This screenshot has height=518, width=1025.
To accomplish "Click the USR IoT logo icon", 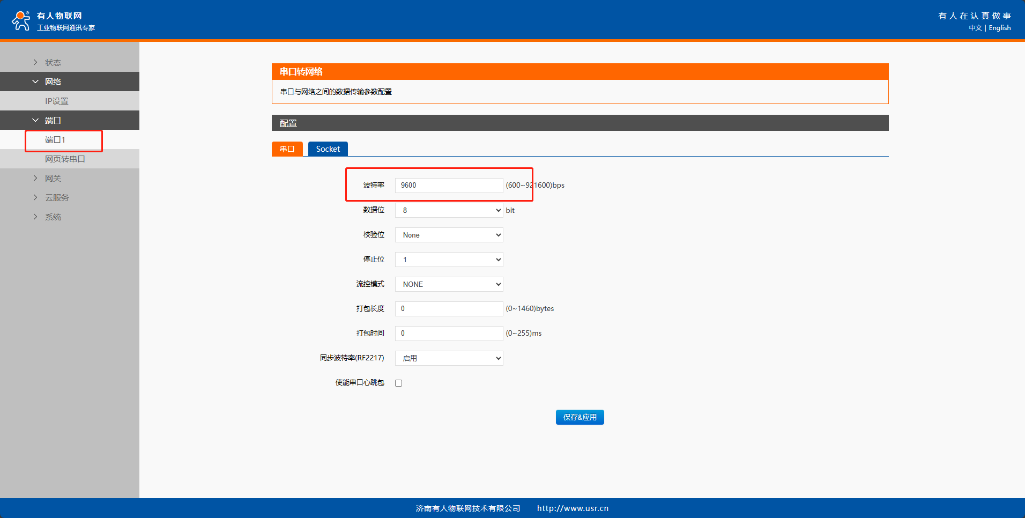I will tap(21, 20).
